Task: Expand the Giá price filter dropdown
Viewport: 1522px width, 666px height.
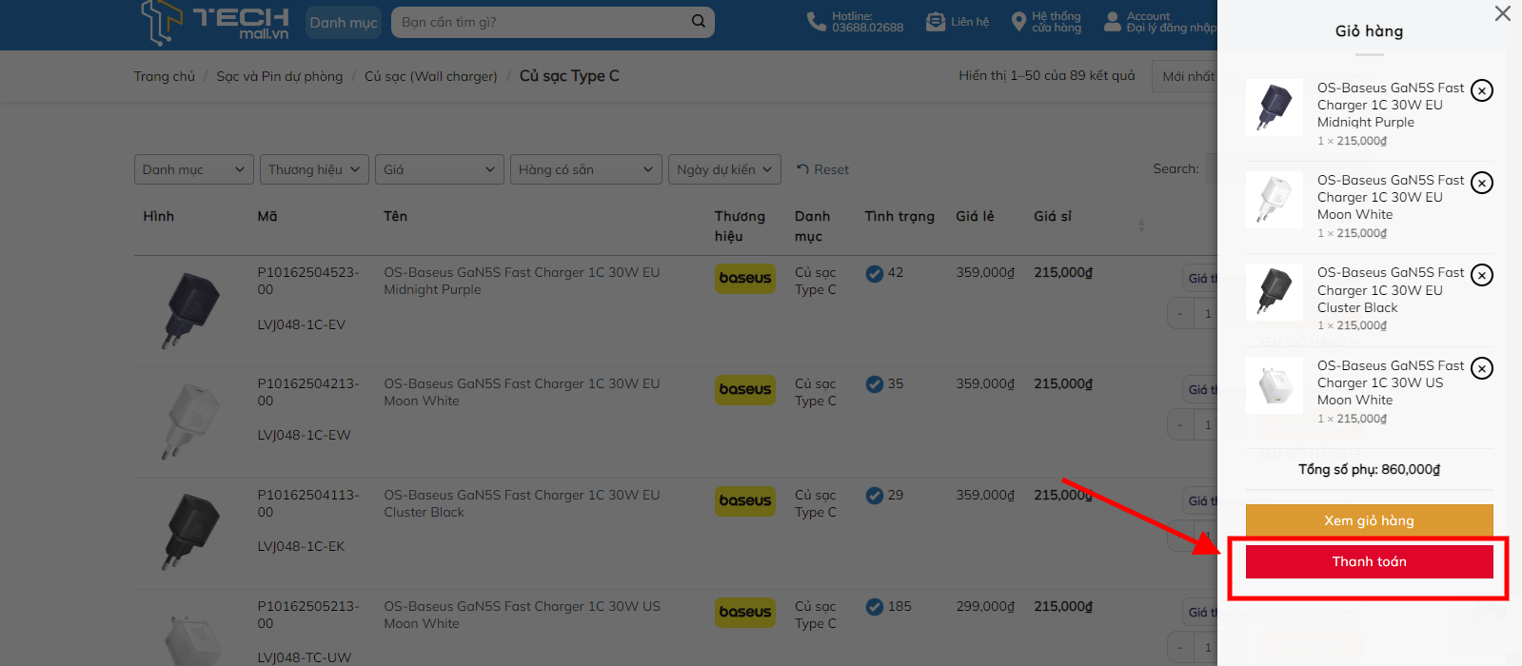Action: pyautogui.click(x=439, y=169)
